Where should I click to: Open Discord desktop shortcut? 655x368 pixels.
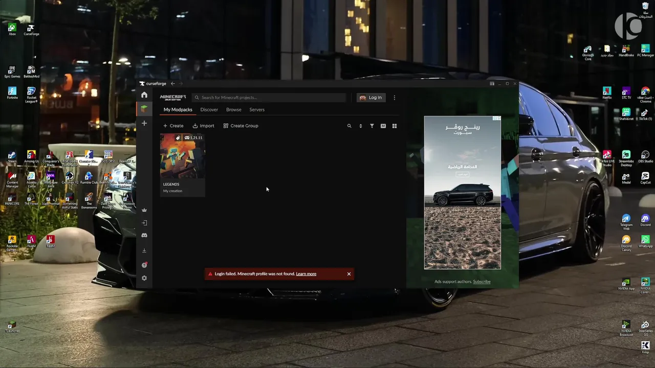click(x=645, y=221)
